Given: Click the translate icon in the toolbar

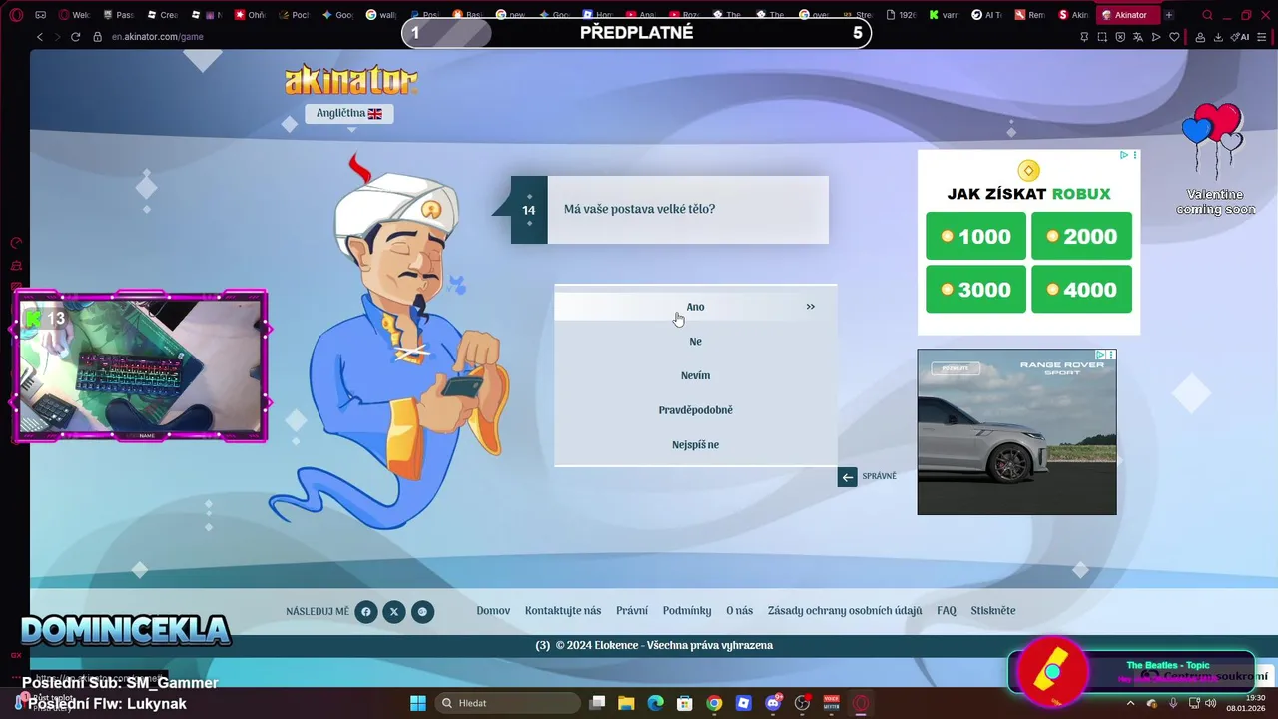Looking at the screenshot, I should pos(1138,37).
